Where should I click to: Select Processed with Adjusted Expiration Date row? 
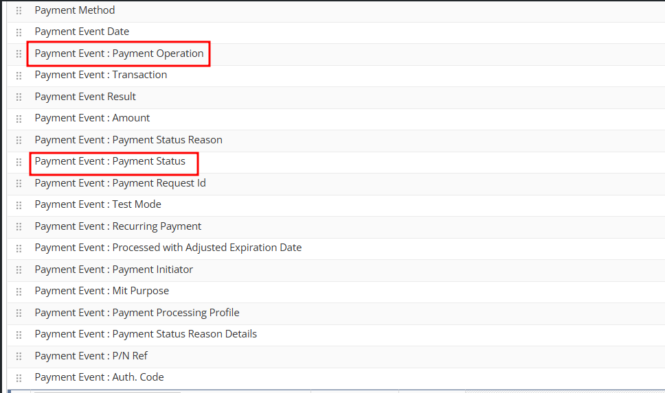pyautogui.click(x=168, y=248)
